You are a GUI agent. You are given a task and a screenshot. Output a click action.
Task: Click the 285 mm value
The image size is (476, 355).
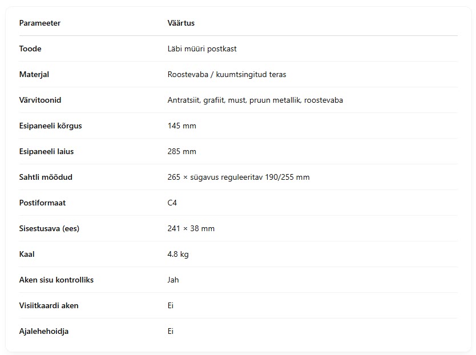tap(182, 151)
